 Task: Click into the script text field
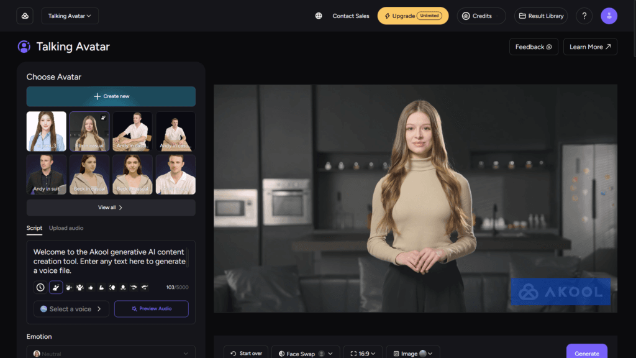click(x=109, y=261)
